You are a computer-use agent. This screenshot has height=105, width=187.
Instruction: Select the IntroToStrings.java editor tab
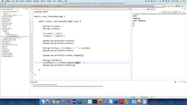point(37,9)
